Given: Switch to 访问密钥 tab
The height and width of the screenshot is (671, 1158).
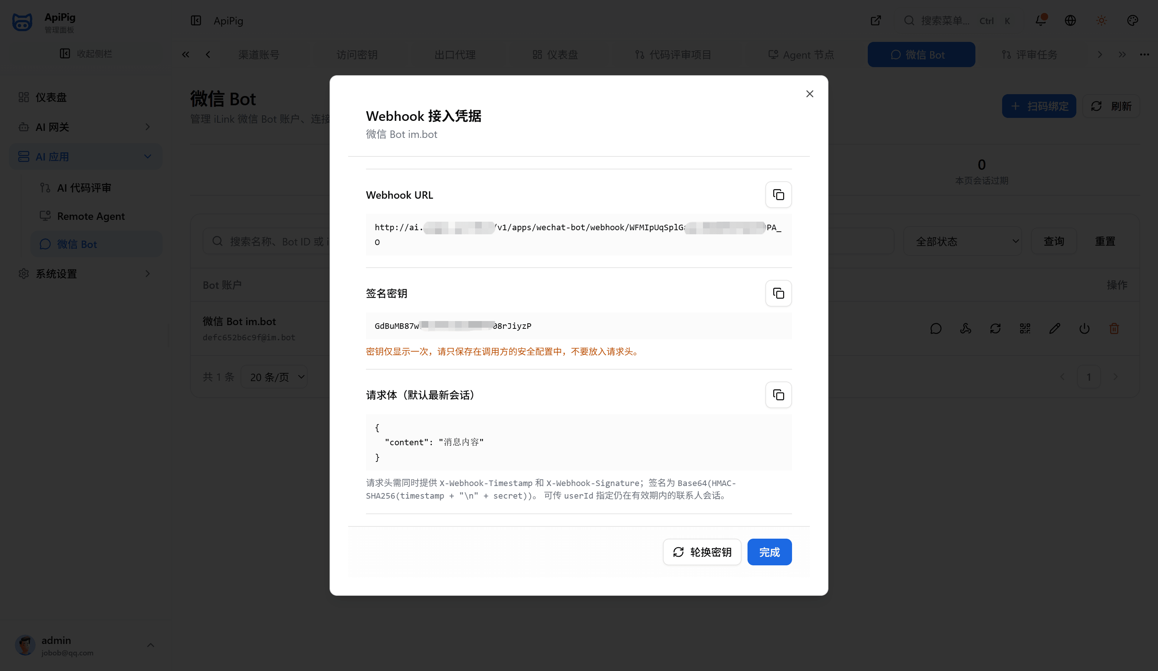Looking at the screenshot, I should click(x=357, y=54).
